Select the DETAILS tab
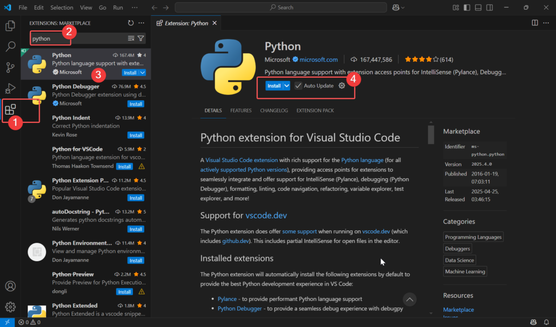Viewport: 556px width, 327px height. pyautogui.click(x=213, y=111)
